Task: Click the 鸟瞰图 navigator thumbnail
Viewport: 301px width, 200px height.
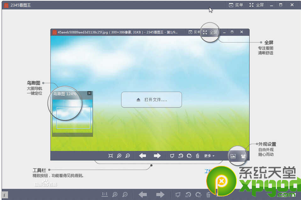Action: (73, 116)
